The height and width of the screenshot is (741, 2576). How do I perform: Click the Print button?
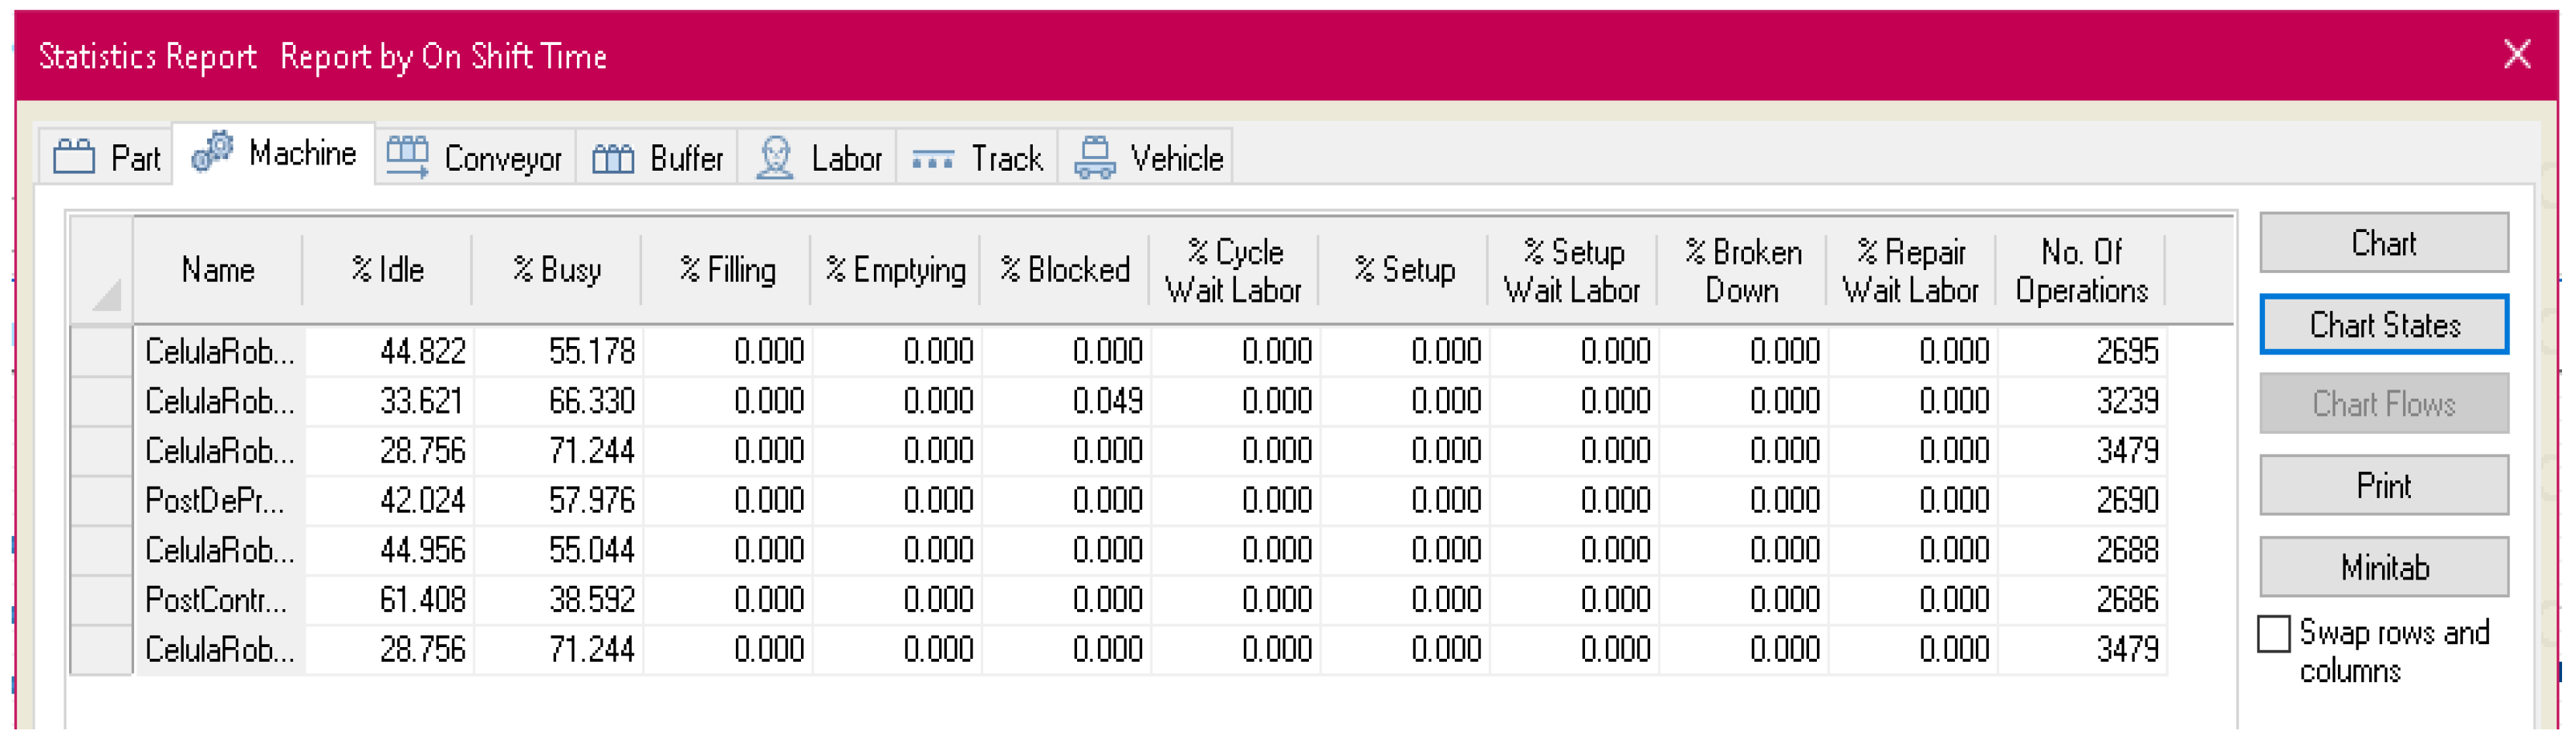pyautogui.click(x=2384, y=485)
